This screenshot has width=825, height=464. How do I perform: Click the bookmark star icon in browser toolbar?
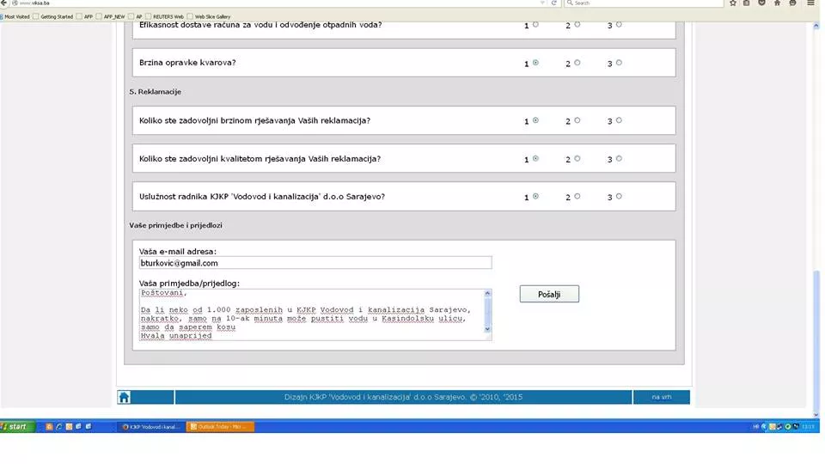pyautogui.click(x=733, y=3)
